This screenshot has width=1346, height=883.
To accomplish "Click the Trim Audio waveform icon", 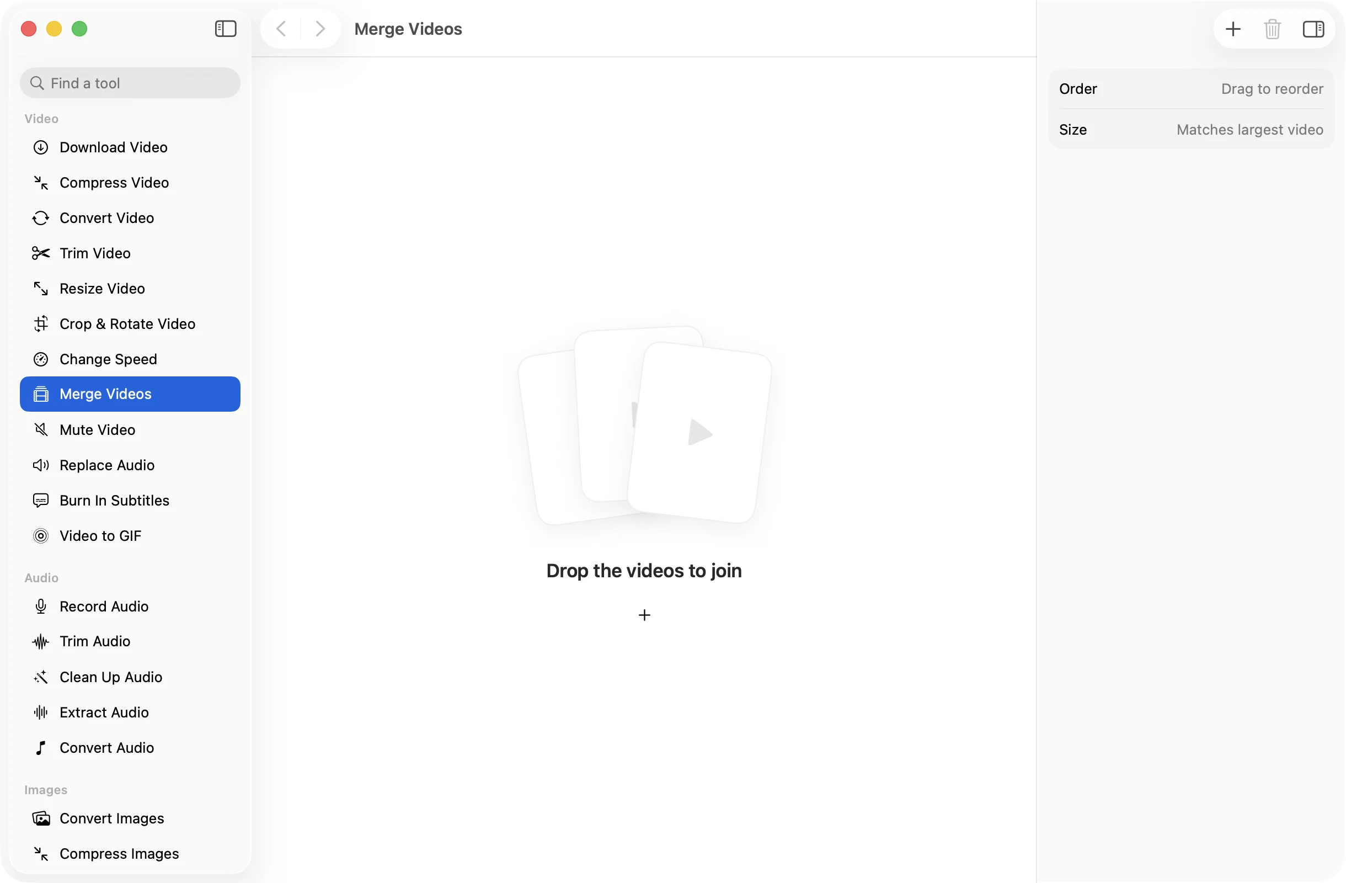I will [x=41, y=641].
